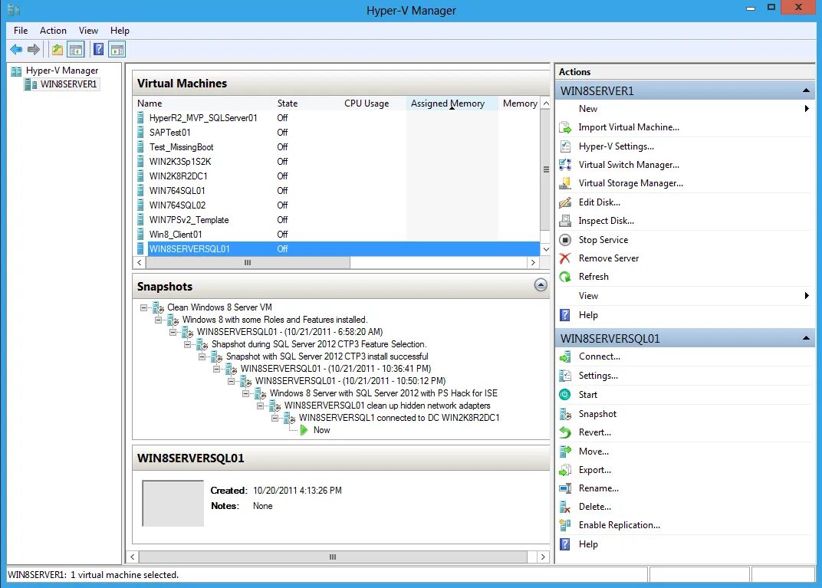Screen dimensions: 822x588
Task: Click the Virtual Storage Manager icon
Action: 565,183
